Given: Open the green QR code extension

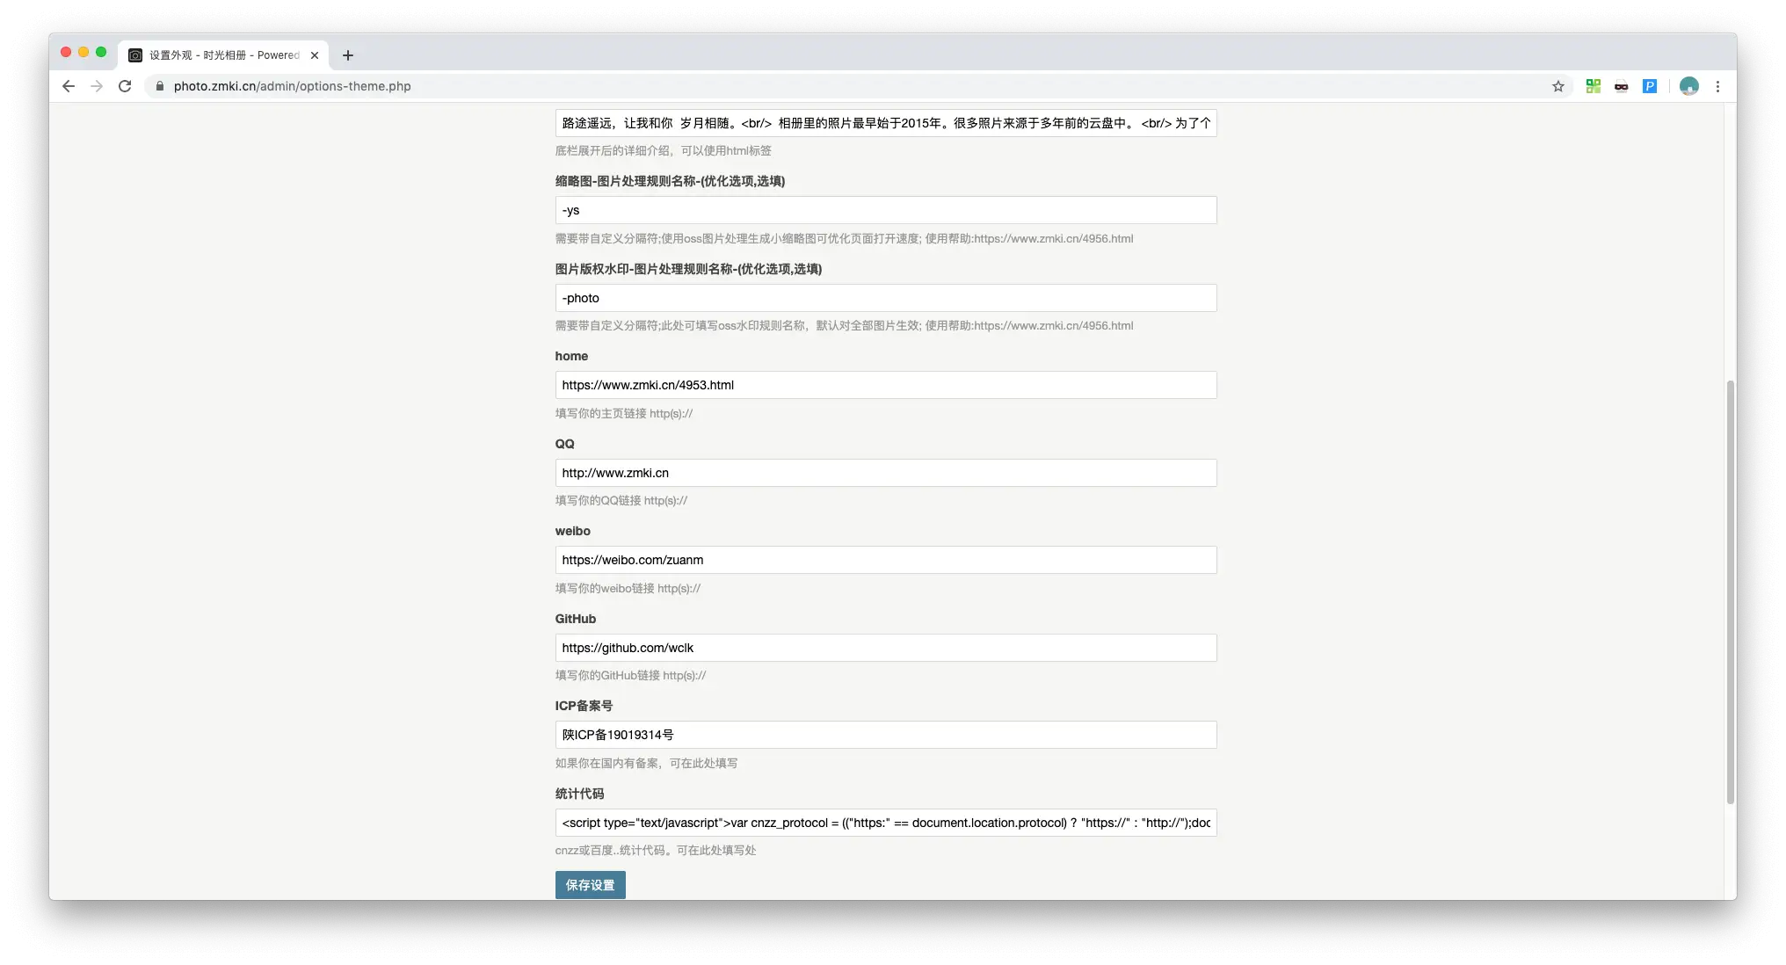Looking at the screenshot, I should tap(1593, 86).
